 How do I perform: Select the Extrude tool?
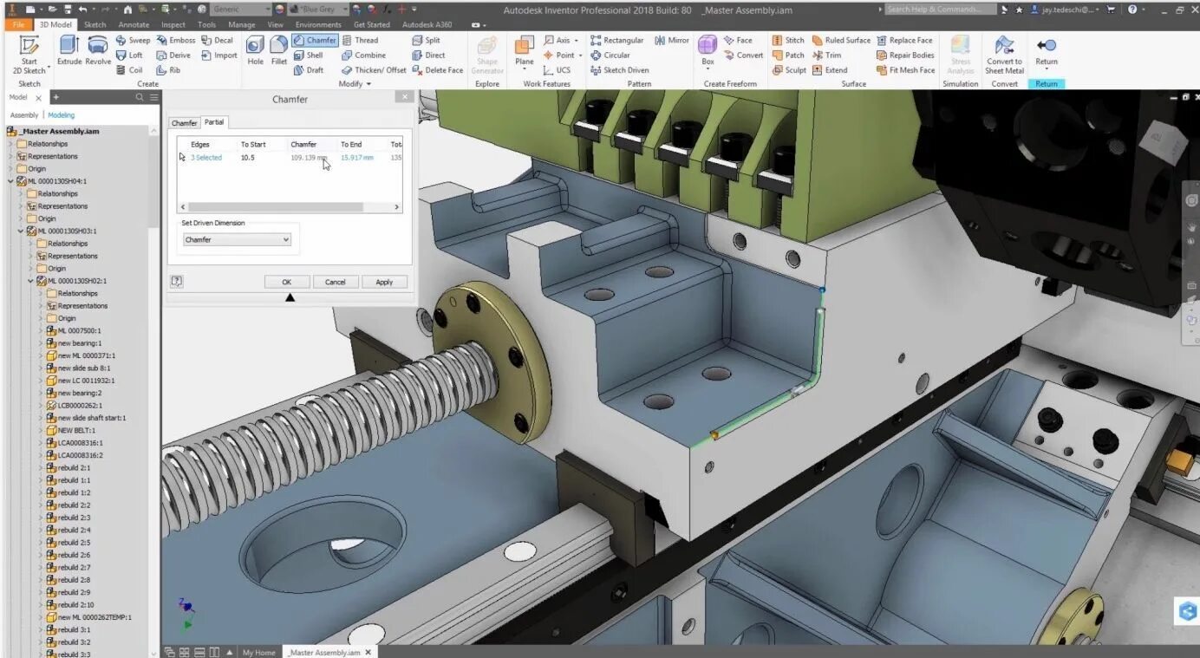(69, 50)
